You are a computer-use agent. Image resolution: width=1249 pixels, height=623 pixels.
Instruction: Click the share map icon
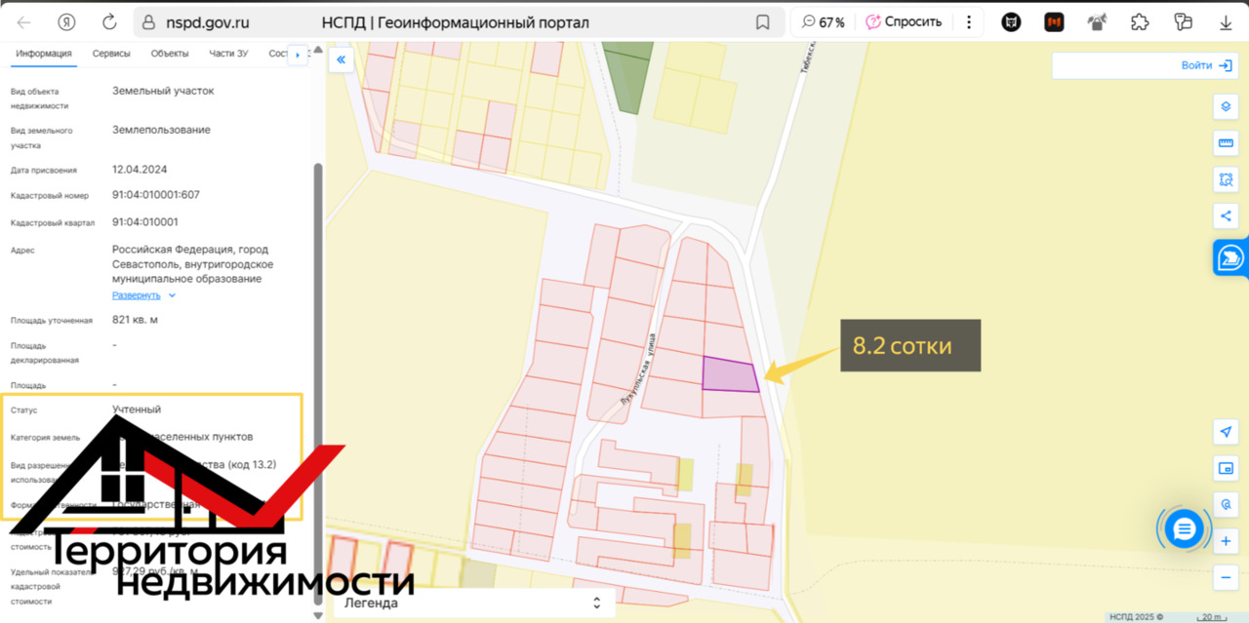click(1226, 215)
